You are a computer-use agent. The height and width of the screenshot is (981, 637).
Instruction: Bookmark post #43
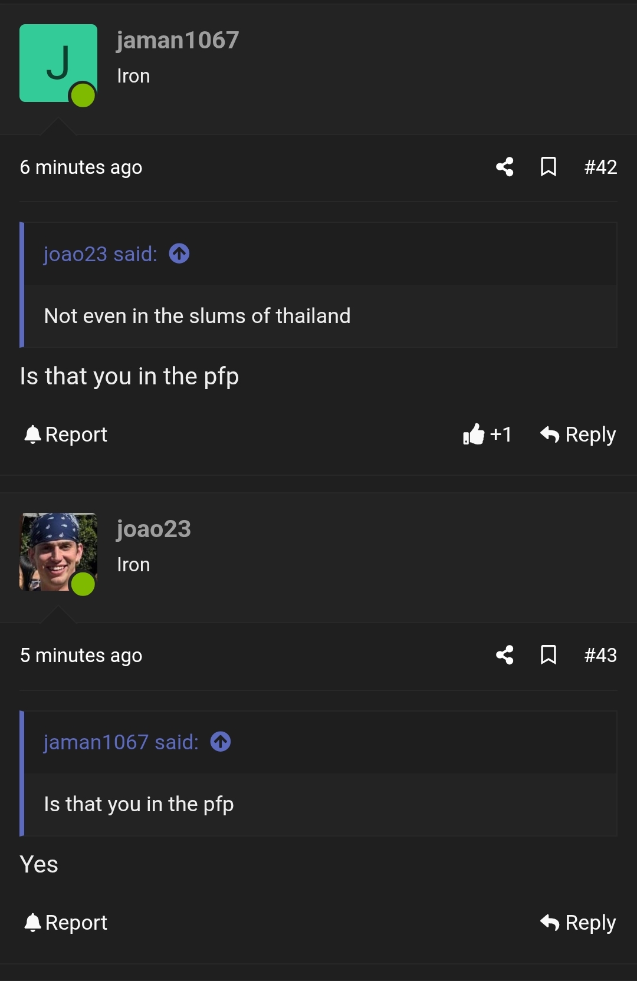[549, 655]
